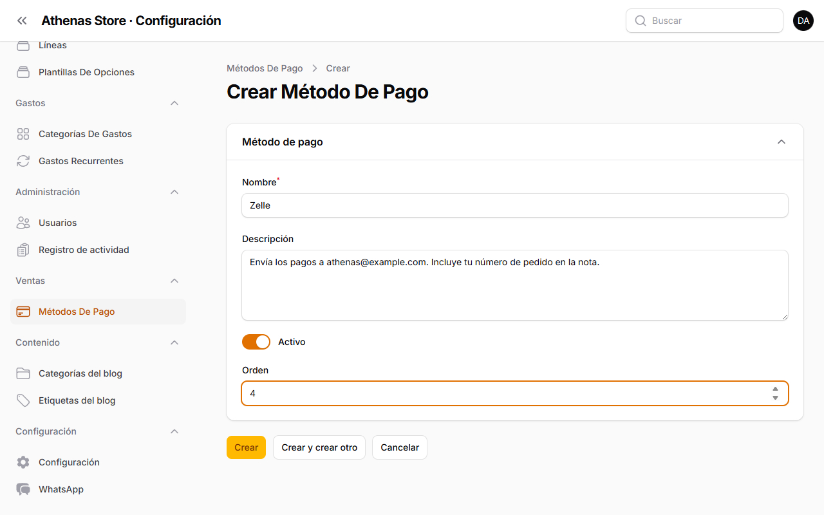Open Plantillas De Opciones in sidebar
This screenshot has width=824, height=515.
point(98,72)
